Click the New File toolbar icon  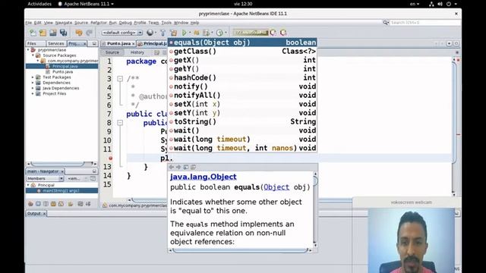(x=33, y=33)
